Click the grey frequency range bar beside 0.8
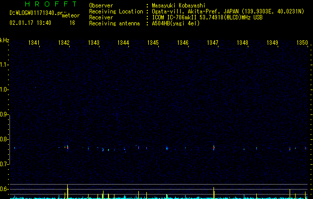The width and height of the screenshot is (313, 199). click(9, 139)
